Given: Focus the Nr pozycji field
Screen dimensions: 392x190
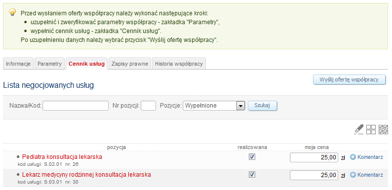Looking at the screenshot, I should [x=148, y=106].
